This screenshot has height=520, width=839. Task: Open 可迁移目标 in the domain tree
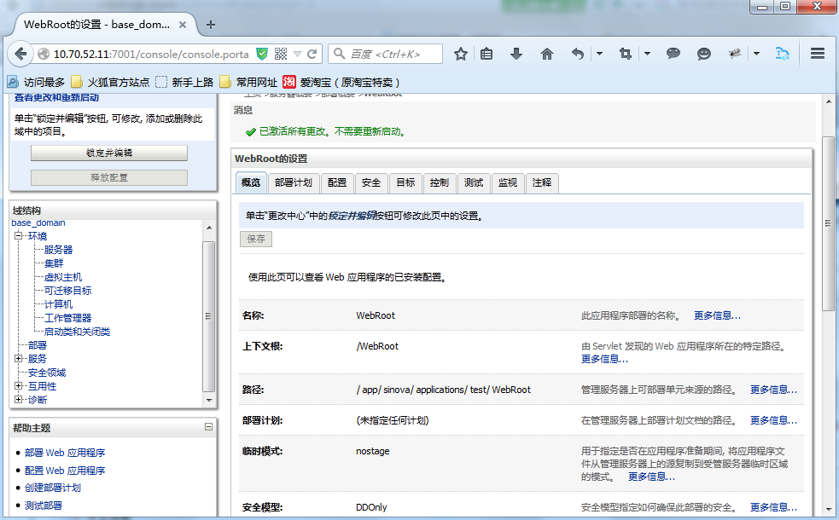tap(68, 291)
